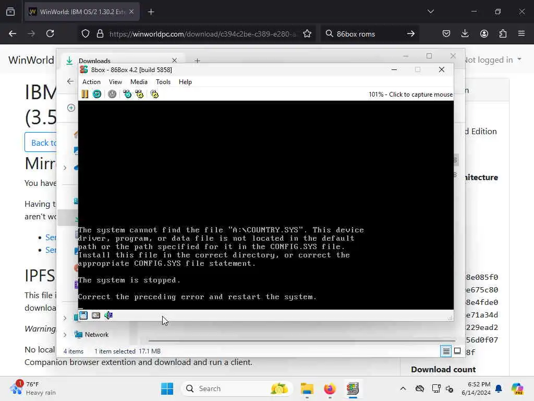This screenshot has height=401, width=534.
Task: Switch Explorer to large thumbnails view
Action: [457, 351]
